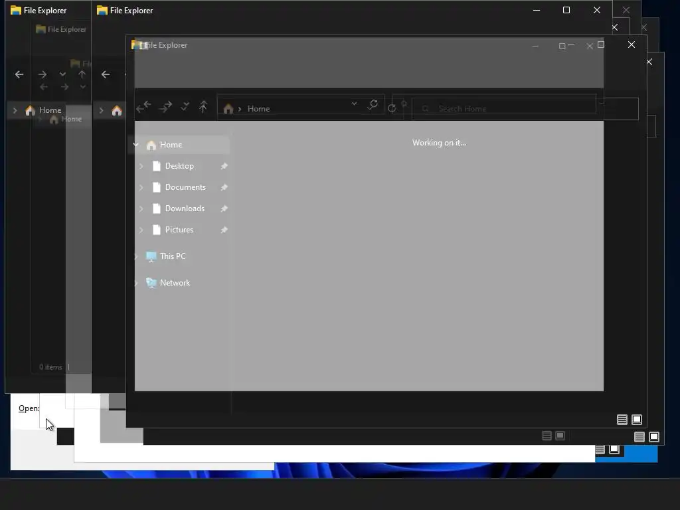The height and width of the screenshot is (510, 680).
Task: Expand Home node chevron in second window
Action: pyautogui.click(x=102, y=111)
